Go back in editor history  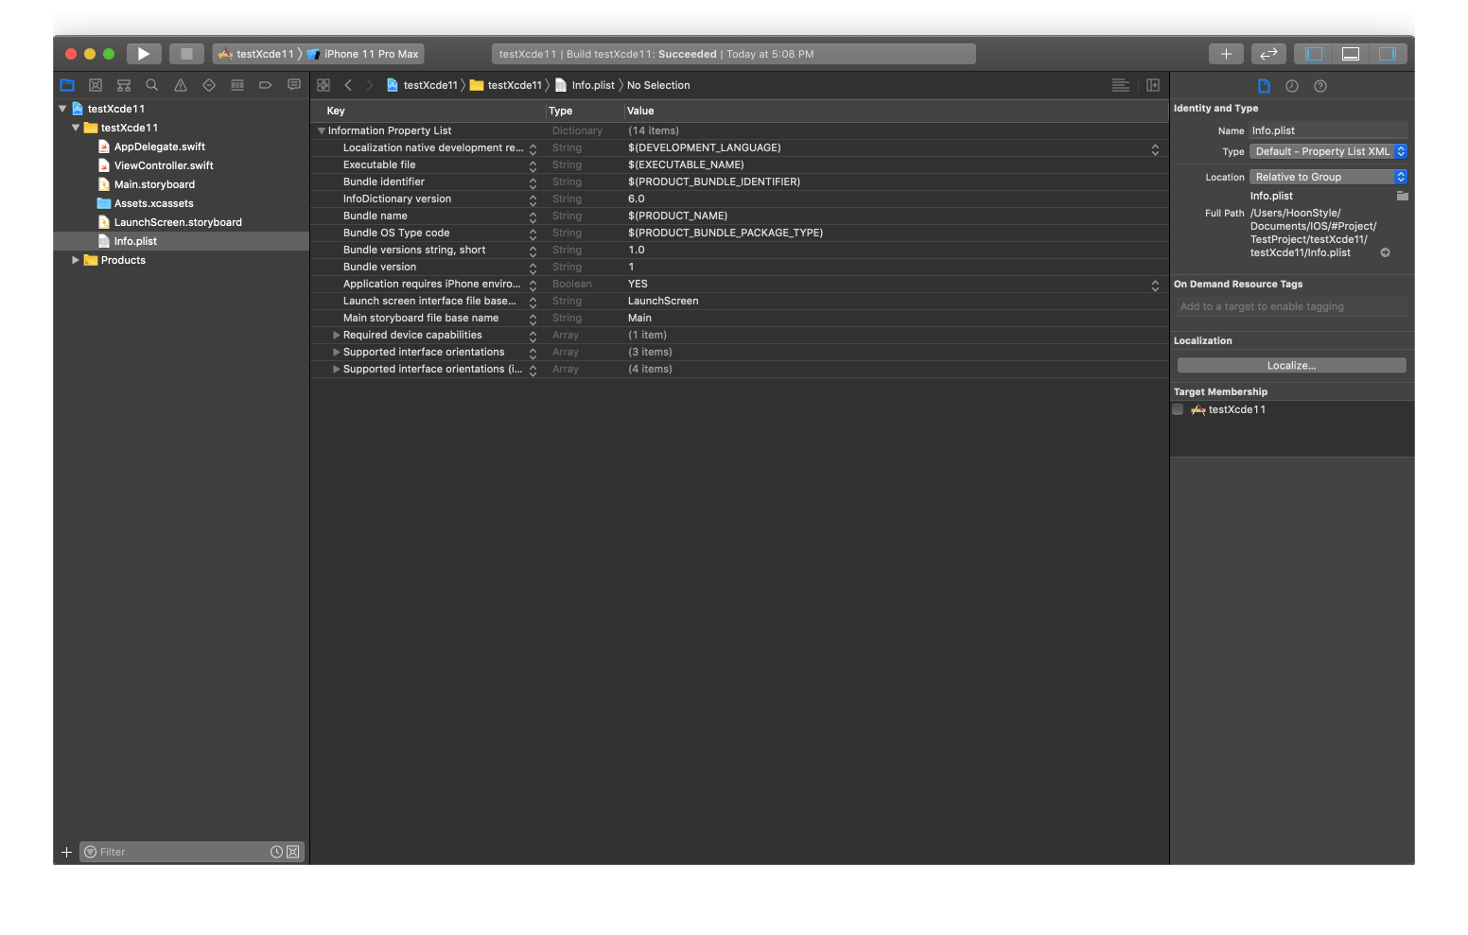coord(348,85)
